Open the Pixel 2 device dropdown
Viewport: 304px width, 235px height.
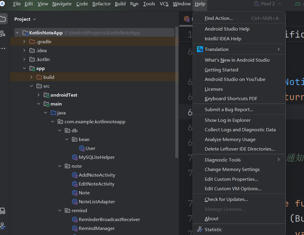point(280,4)
